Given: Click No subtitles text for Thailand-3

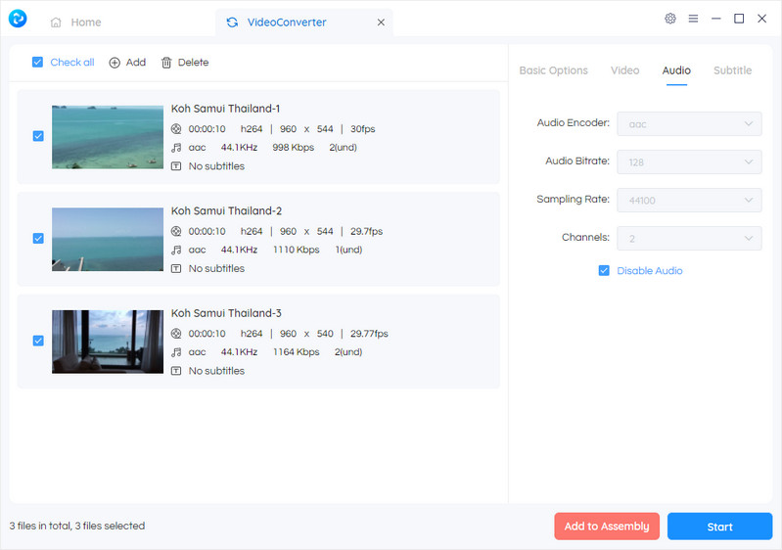Looking at the screenshot, I should (x=216, y=371).
